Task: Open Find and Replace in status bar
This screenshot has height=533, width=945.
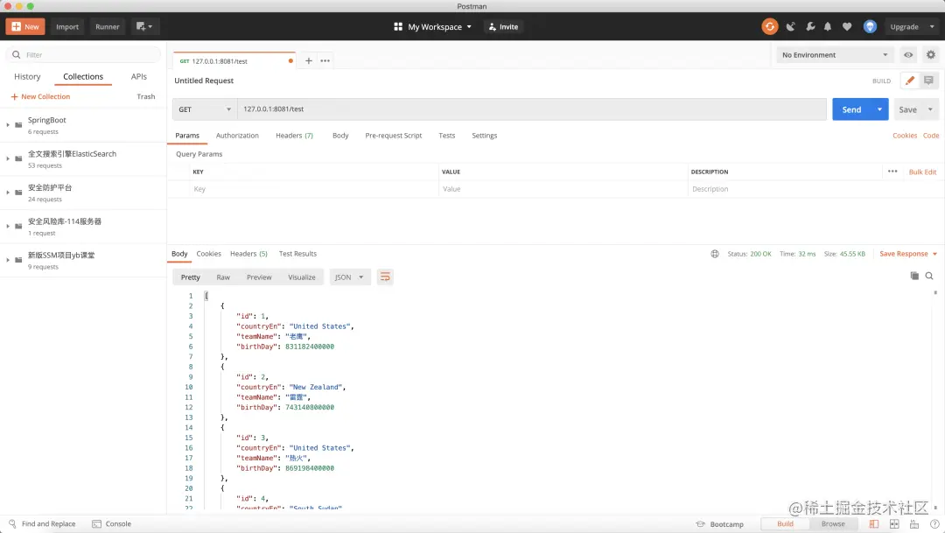Action: [x=42, y=524]
